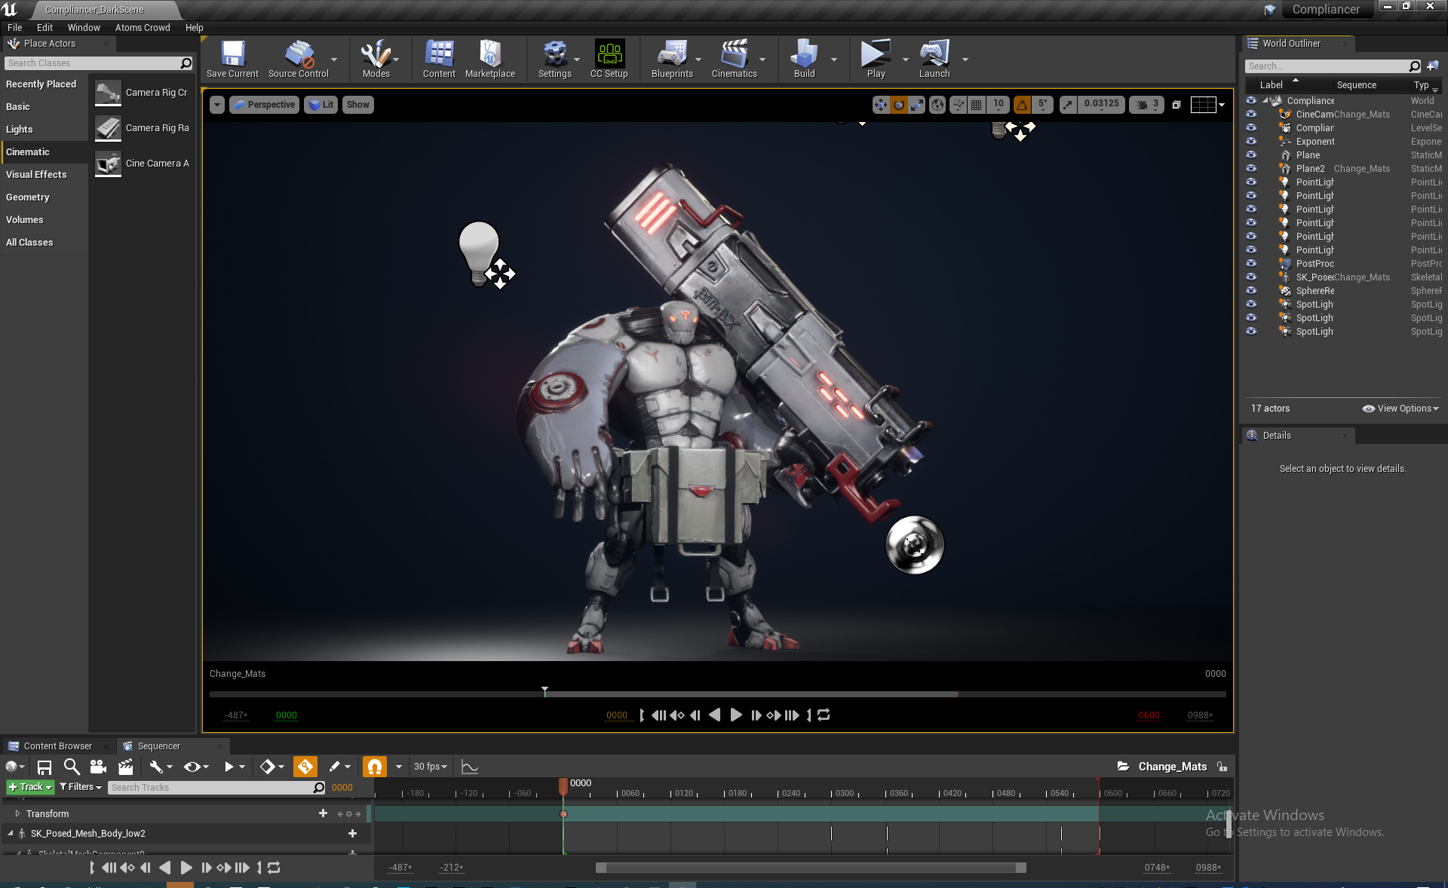Click the Sequencer timeline range scrollbar
The image size is (1448, 888).
[x=811, y=868]
